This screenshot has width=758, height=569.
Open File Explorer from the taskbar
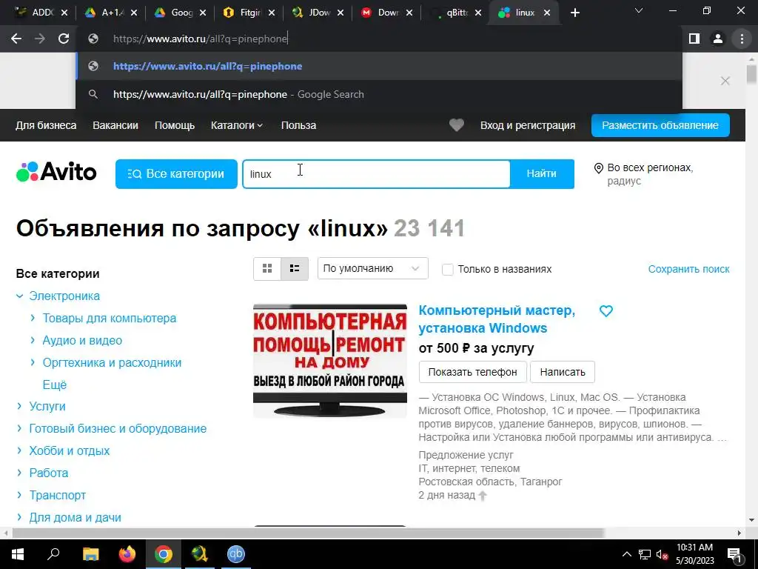tap(90, 554)
